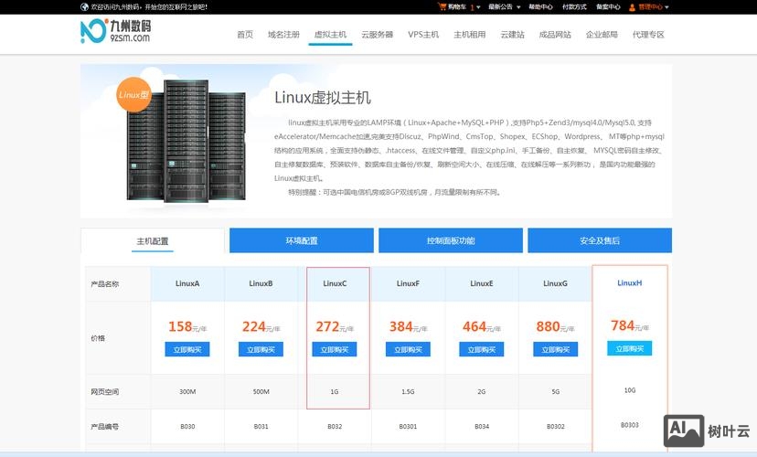757x457 pixels.
Task: Select the 虚拟主机 navigation item
Action: pyautogui.click(x=330, y=34)
